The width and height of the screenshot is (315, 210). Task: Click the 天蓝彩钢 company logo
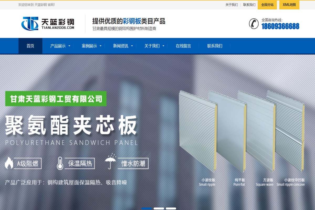(48, 24)
